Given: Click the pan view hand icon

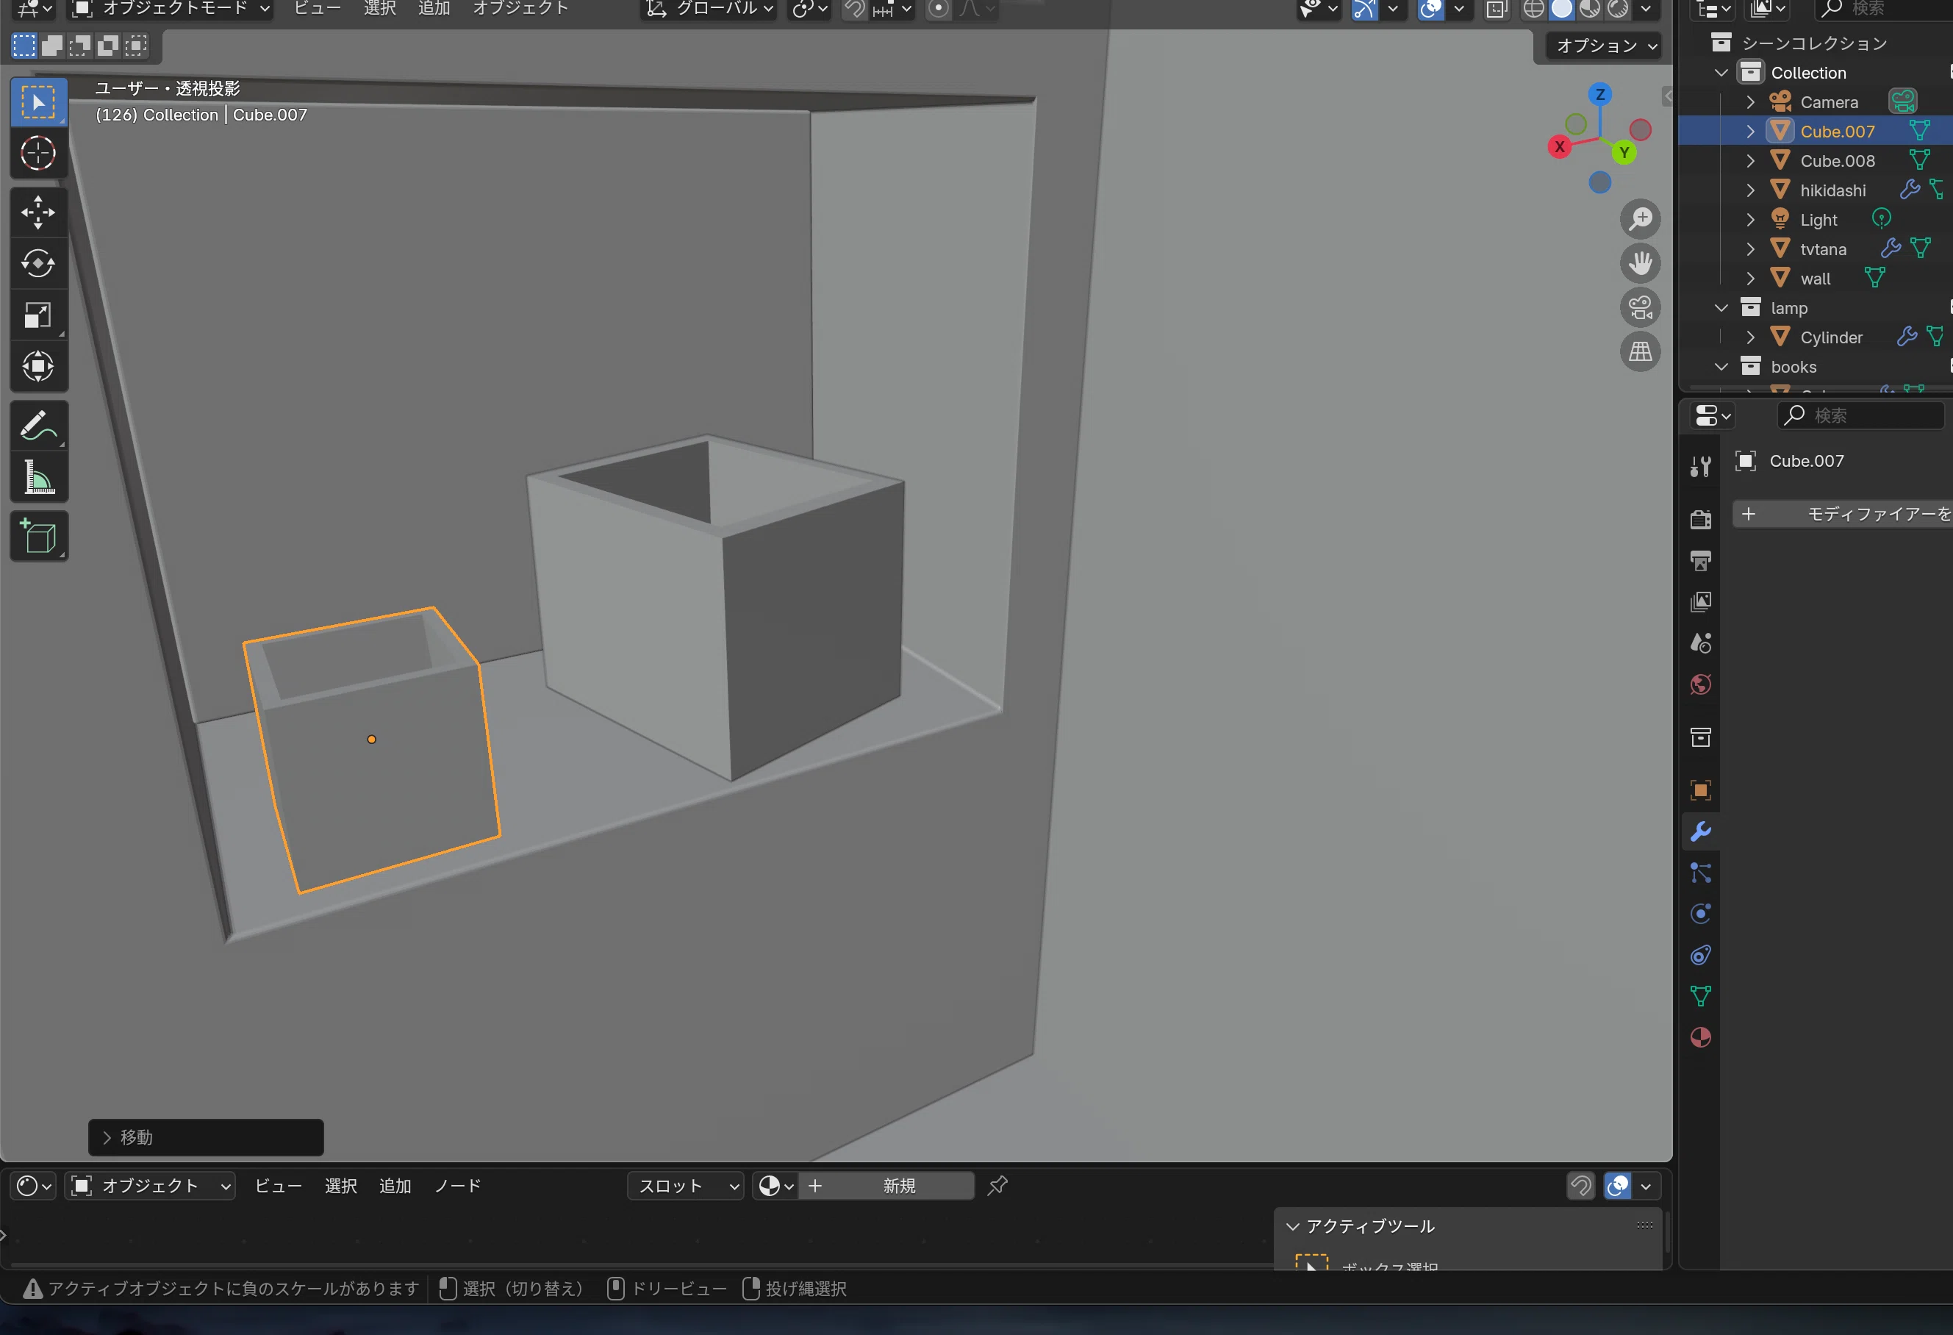Looking at the screenshot, I should pos(1640,263).
